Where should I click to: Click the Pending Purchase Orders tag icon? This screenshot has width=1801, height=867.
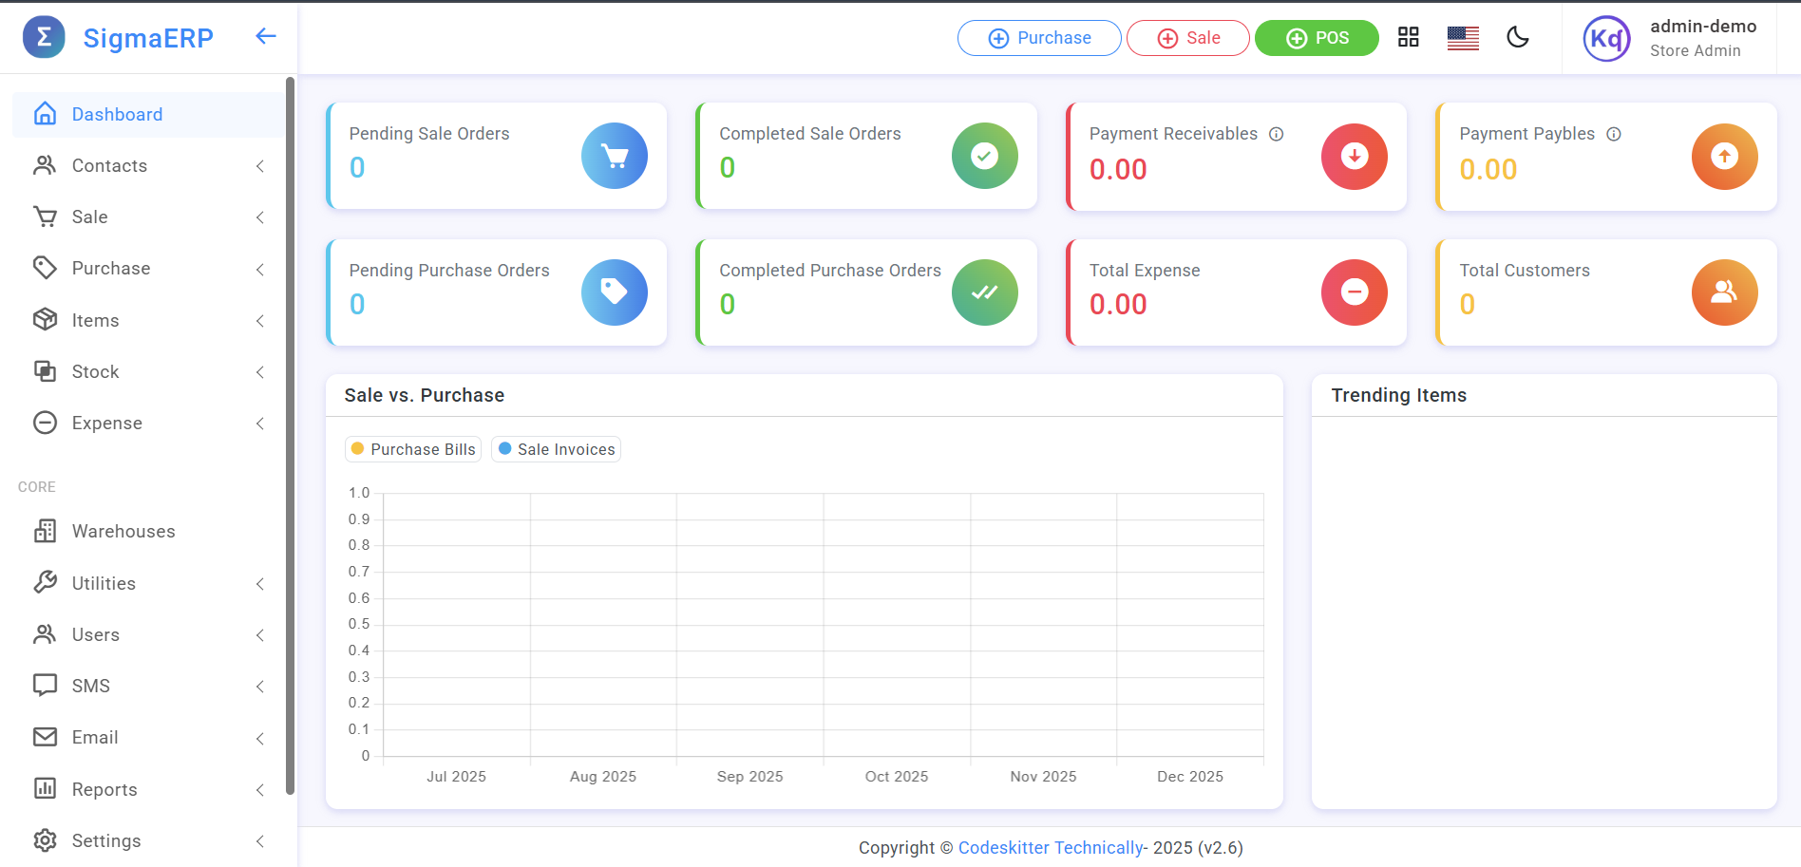[614, 292]
